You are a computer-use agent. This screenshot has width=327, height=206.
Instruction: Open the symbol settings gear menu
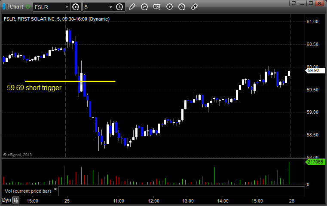(76, 7)
